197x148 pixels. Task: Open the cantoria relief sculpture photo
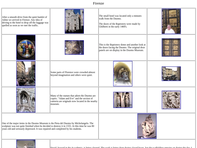(x=171, y=100)
